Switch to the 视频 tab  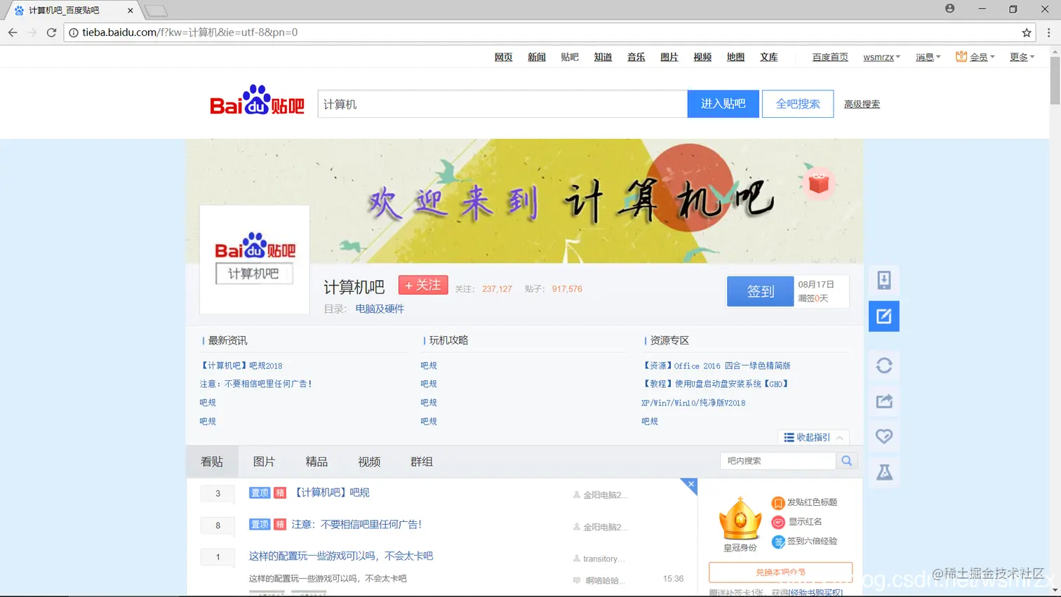[x=368, y=461]
